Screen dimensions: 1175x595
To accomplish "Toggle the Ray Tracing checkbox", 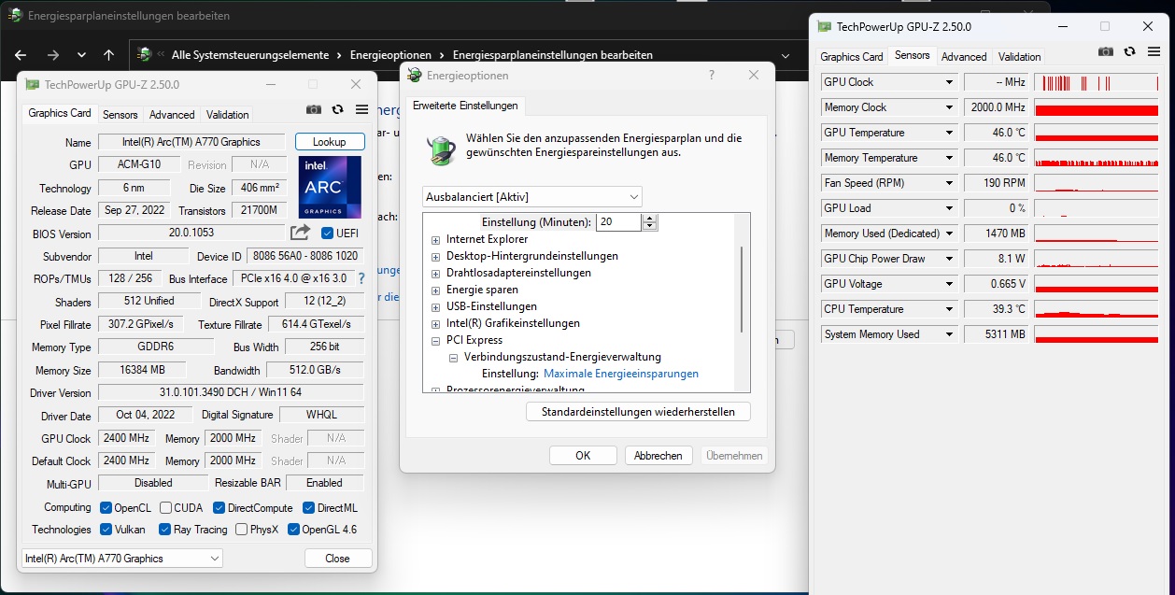I will point(164,530).
